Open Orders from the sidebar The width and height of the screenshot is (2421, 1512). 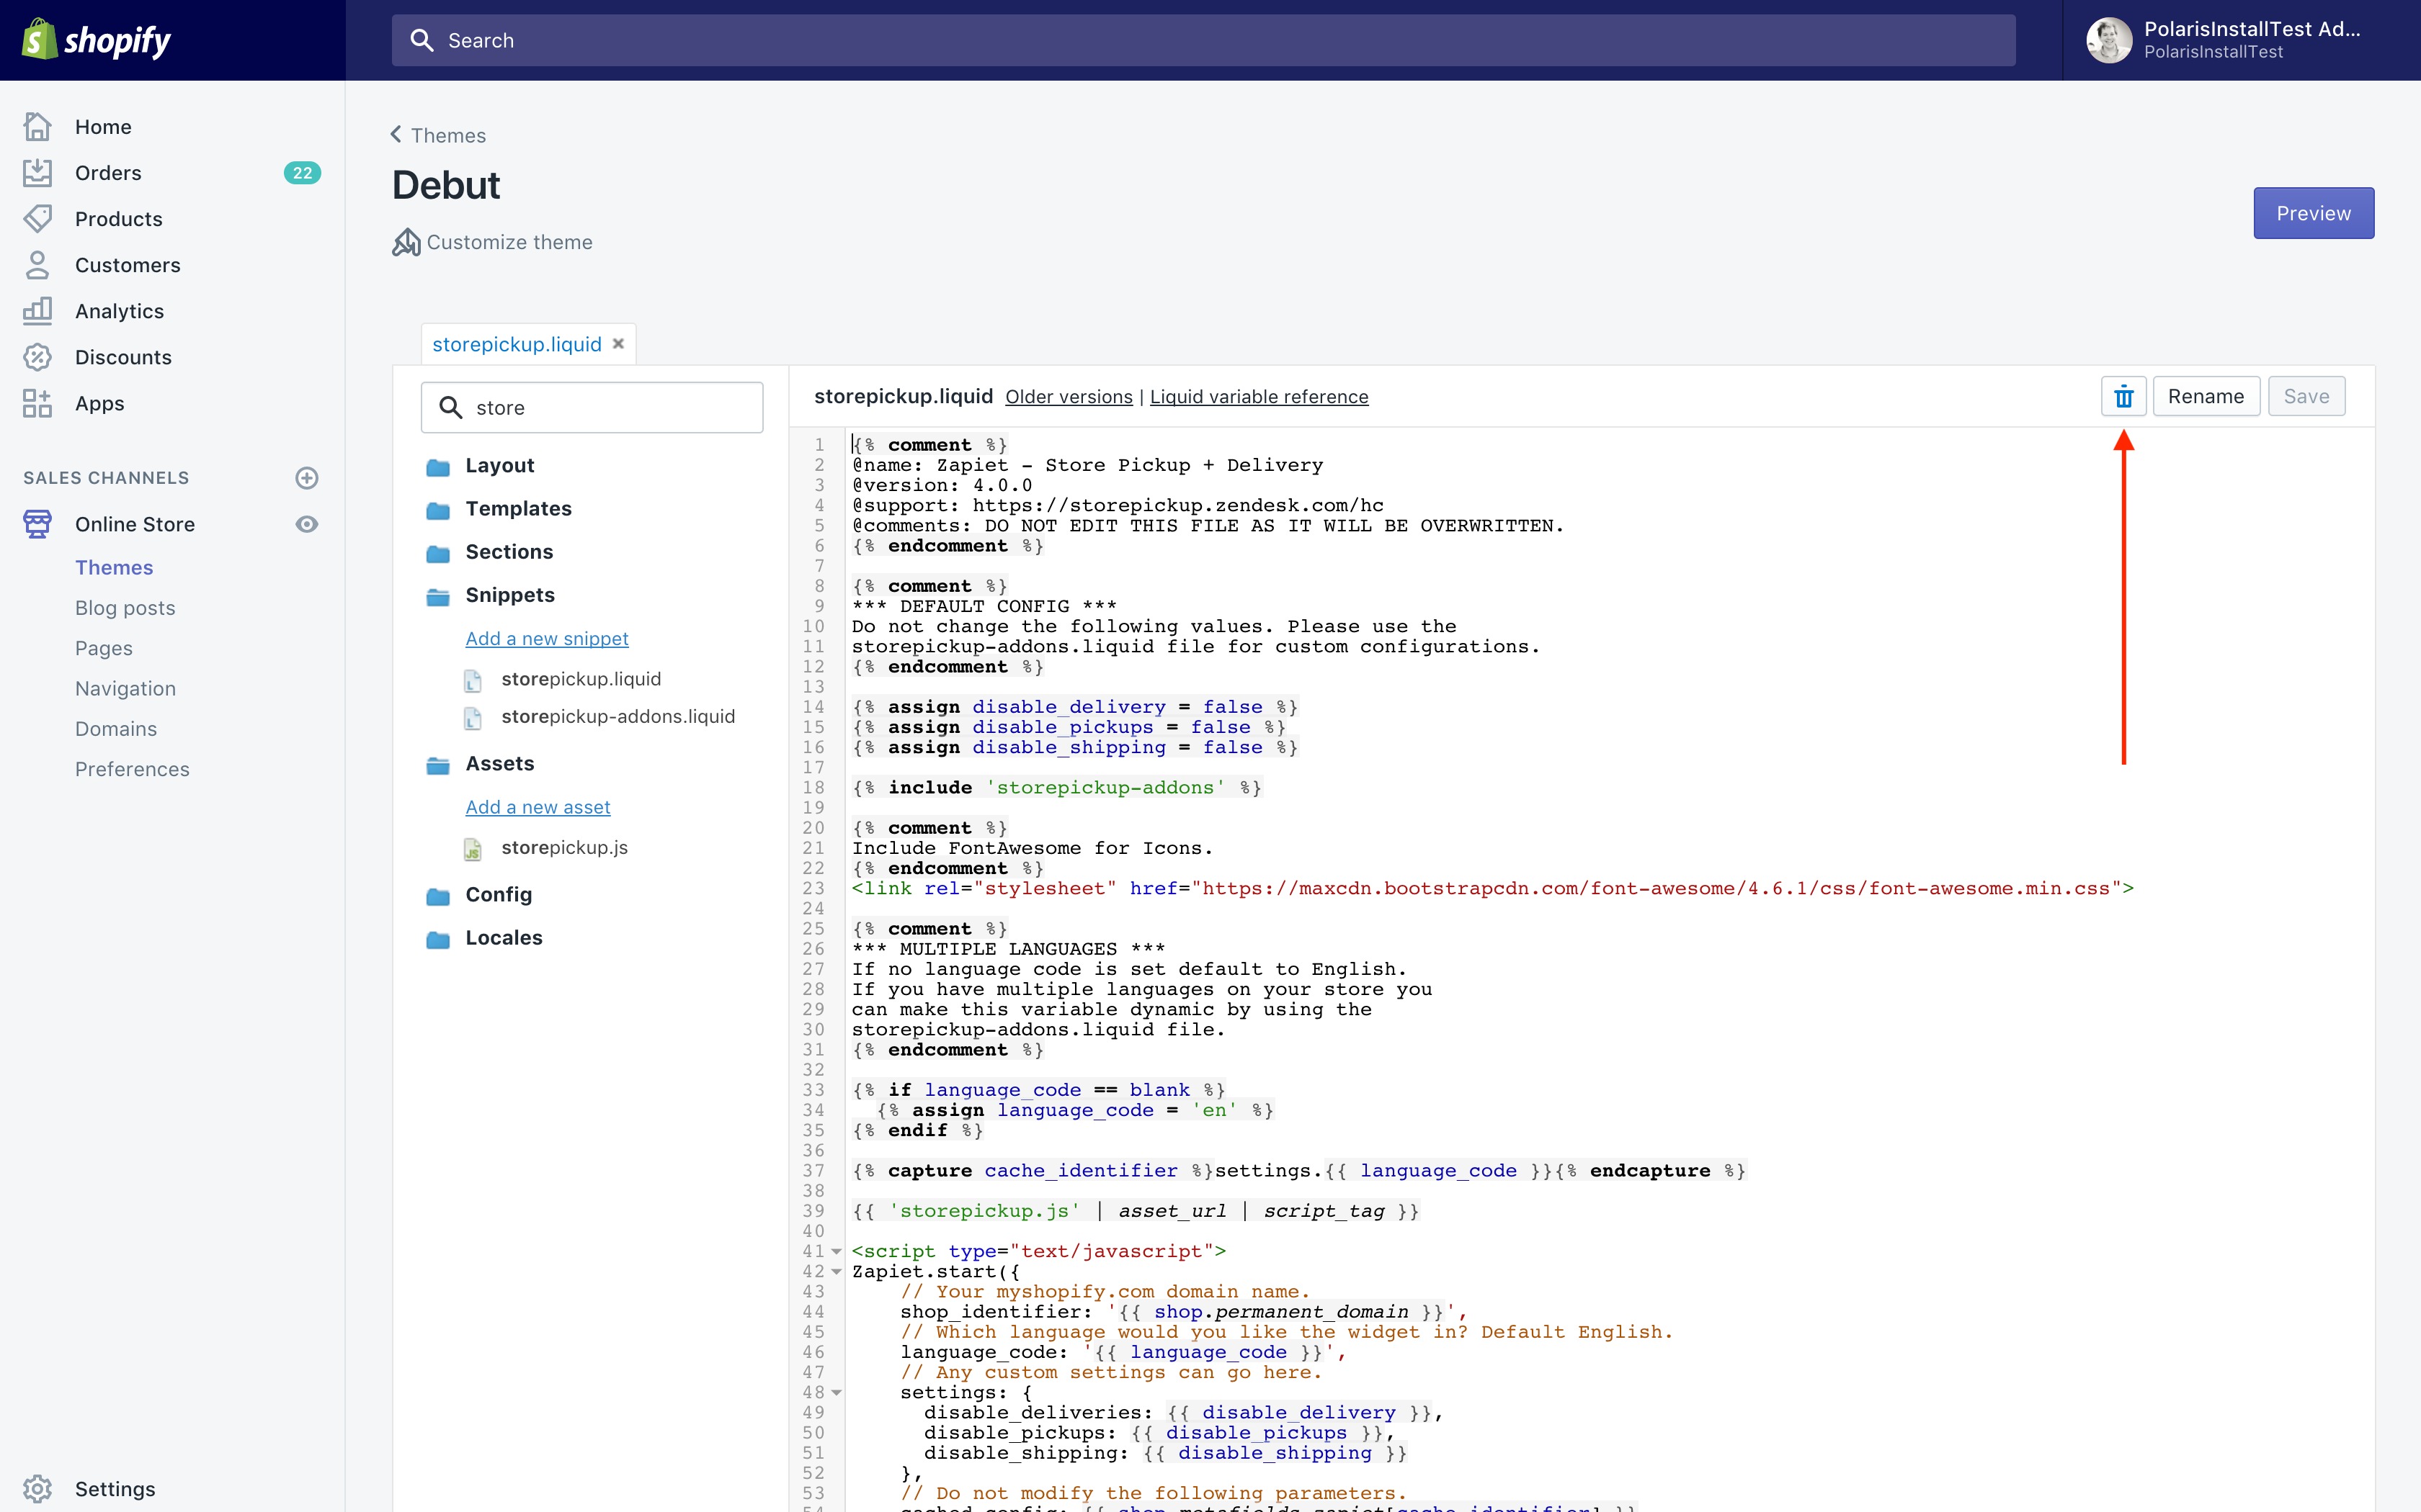click(108, 173)
